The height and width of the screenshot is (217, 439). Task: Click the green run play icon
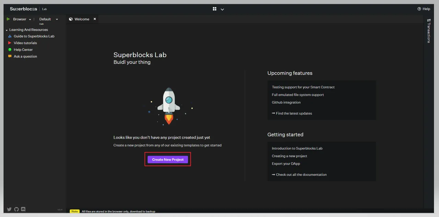coord(8,19)
